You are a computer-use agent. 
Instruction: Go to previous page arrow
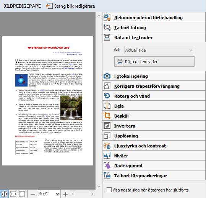point(73,194)
